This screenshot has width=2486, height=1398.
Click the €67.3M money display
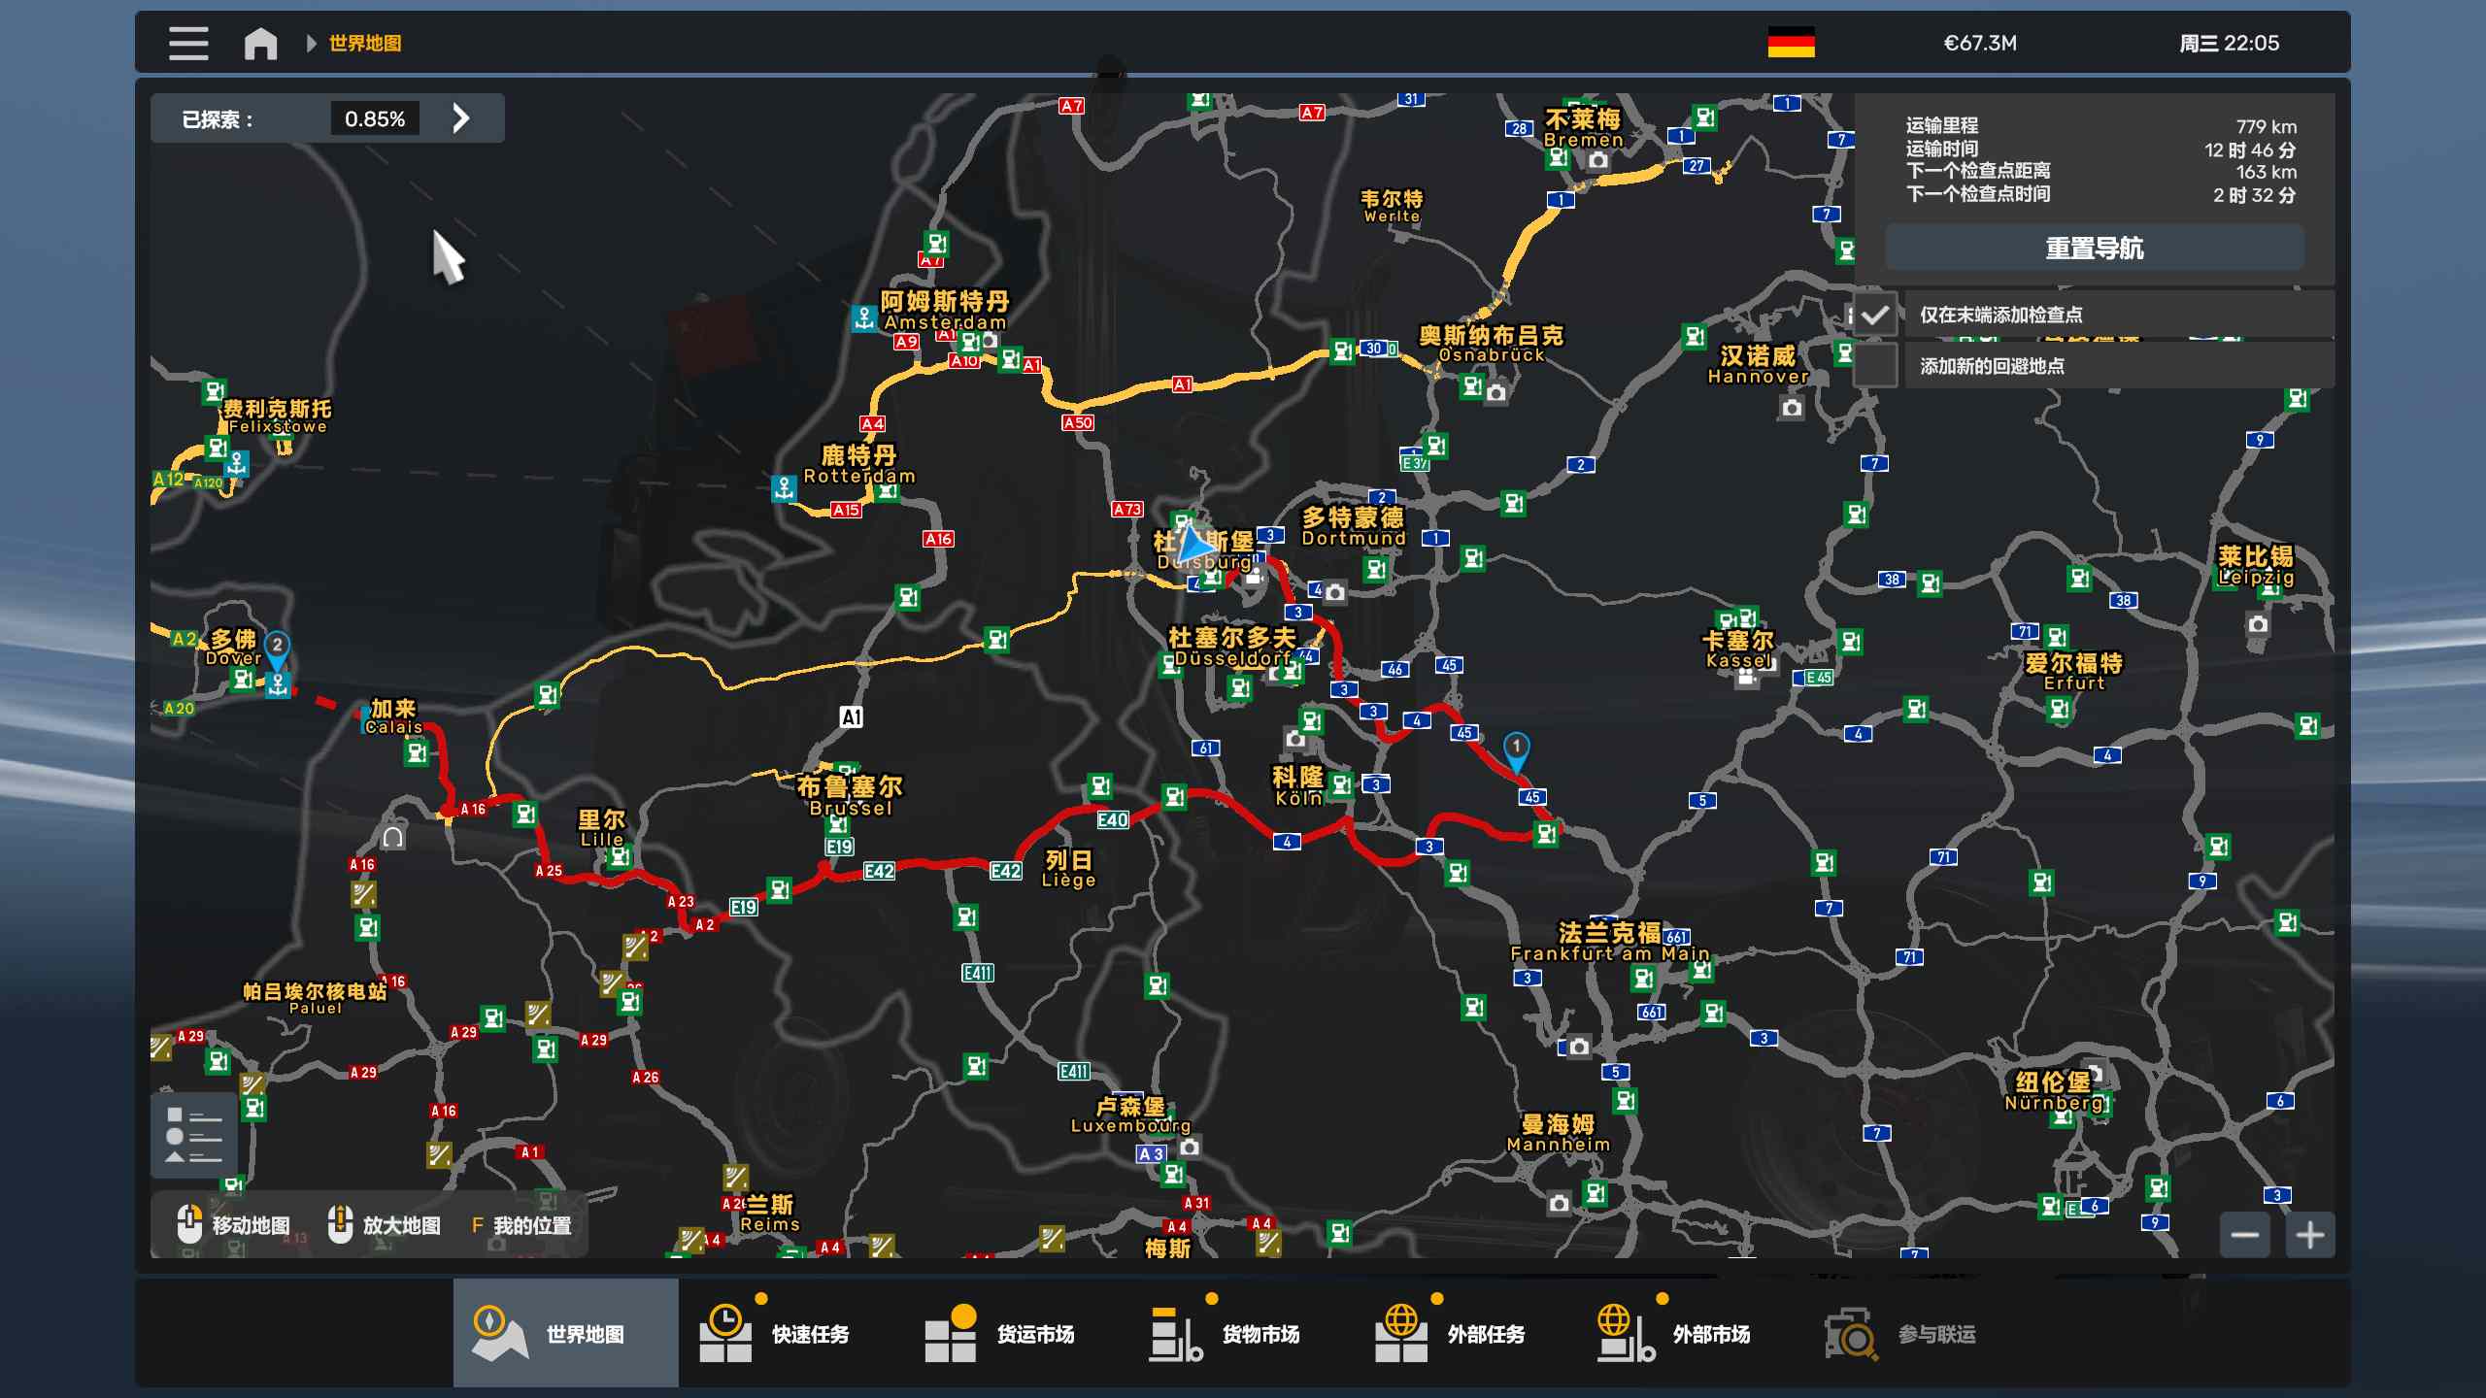[1980, 44]
